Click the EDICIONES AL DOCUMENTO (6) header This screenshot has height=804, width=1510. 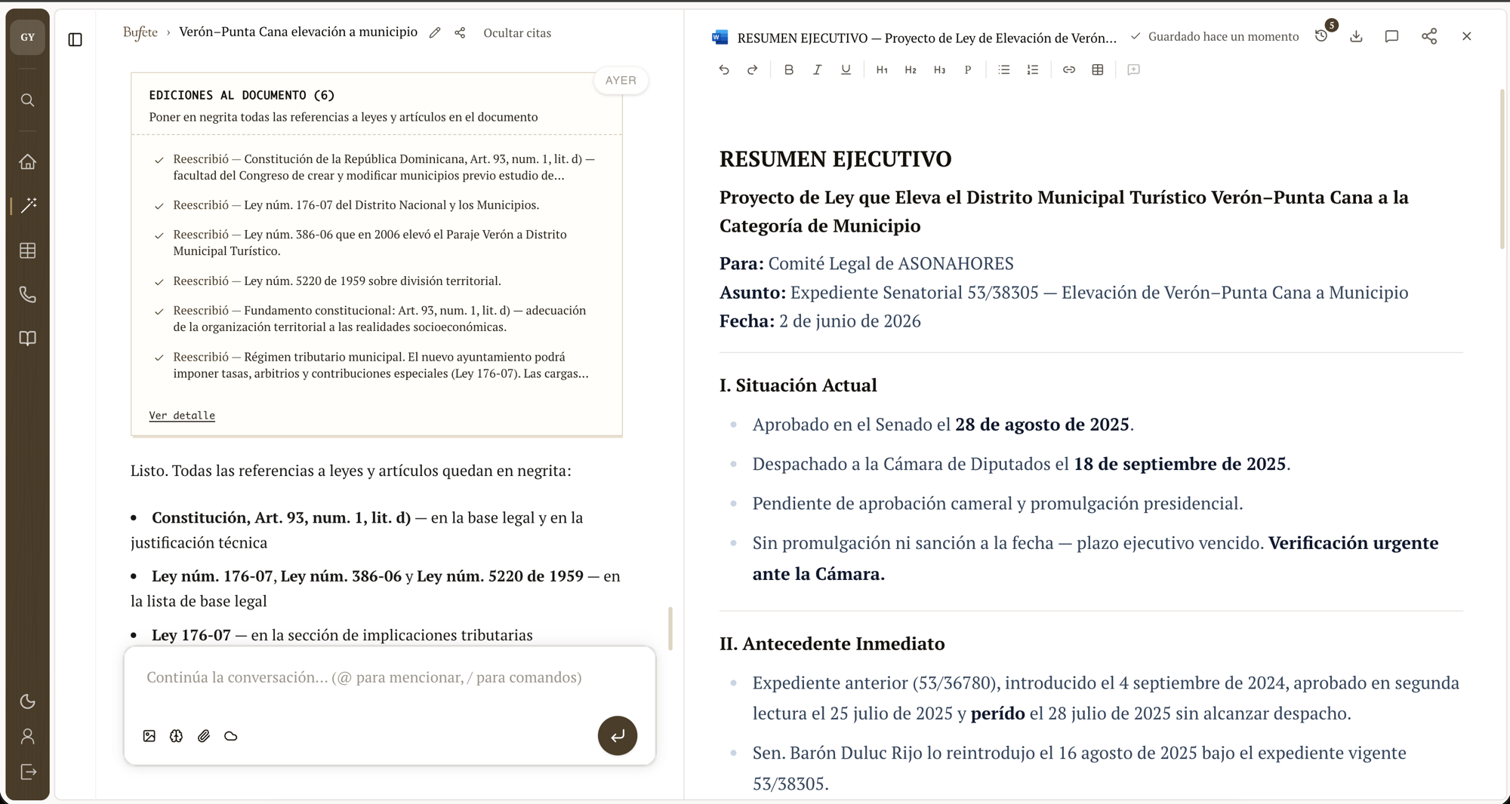tap(242, 95)
